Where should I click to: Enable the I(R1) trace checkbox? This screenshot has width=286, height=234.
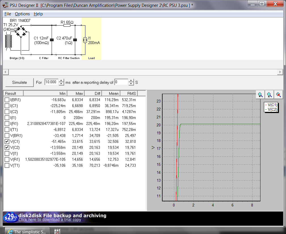tap(7, 124)
